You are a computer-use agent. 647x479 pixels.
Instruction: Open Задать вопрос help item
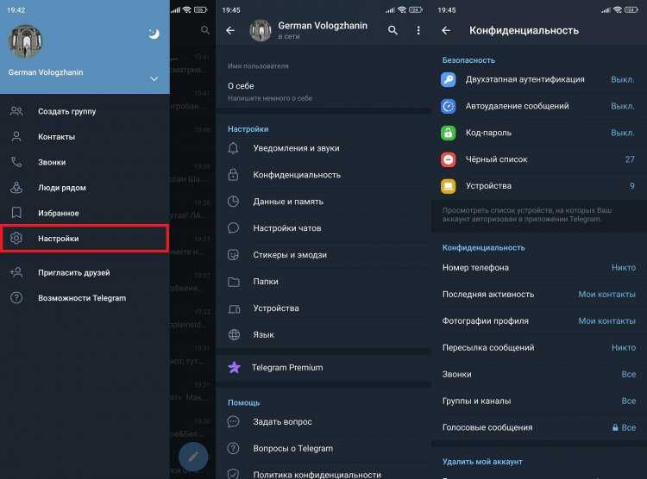(323, 421)
